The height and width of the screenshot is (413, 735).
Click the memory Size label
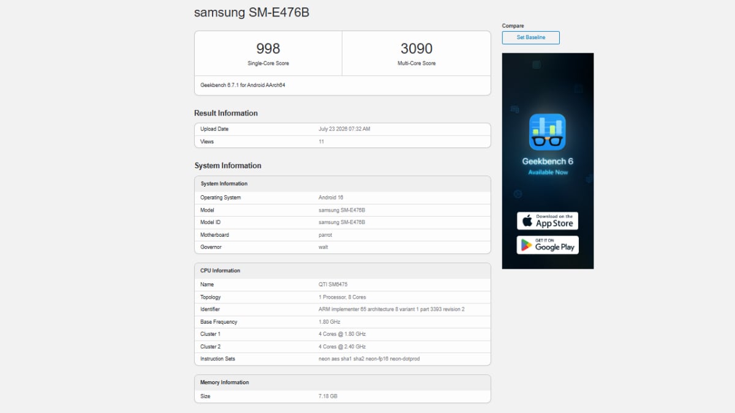pos(205,396)
